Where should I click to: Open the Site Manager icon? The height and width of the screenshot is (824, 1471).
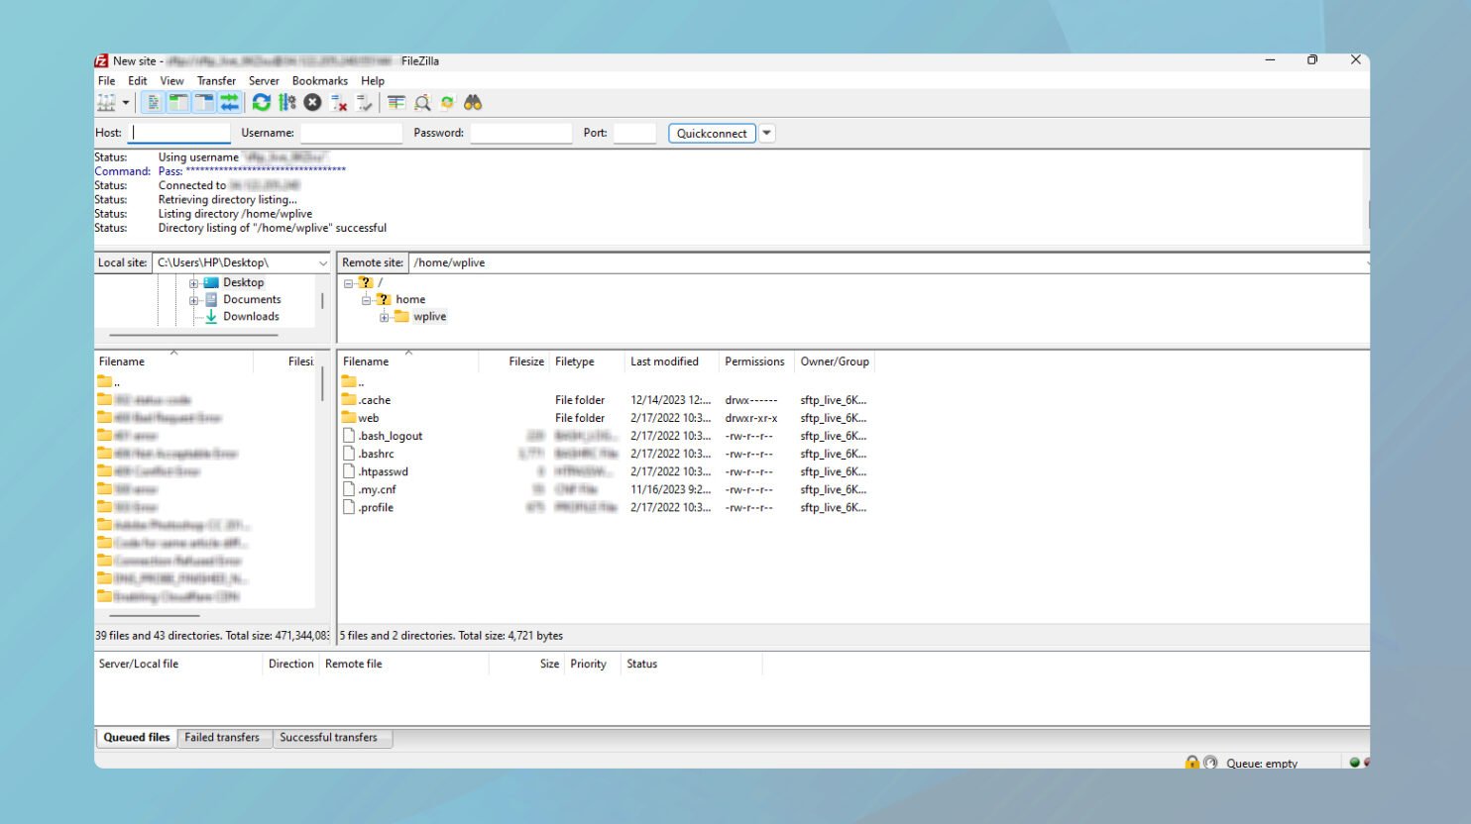(x=106, y=102)
